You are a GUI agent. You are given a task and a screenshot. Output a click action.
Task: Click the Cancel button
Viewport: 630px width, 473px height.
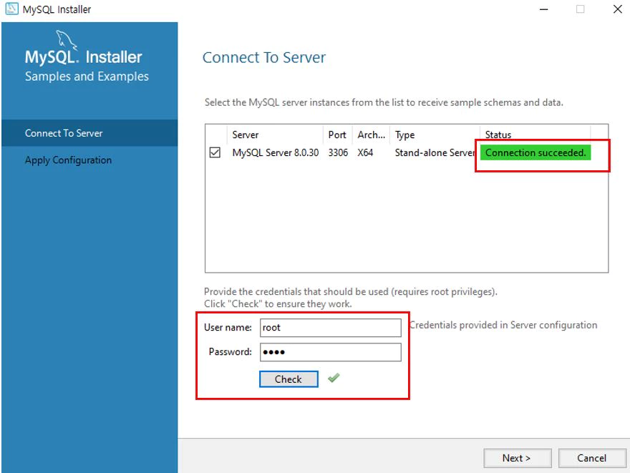click(x=592, y=458)
